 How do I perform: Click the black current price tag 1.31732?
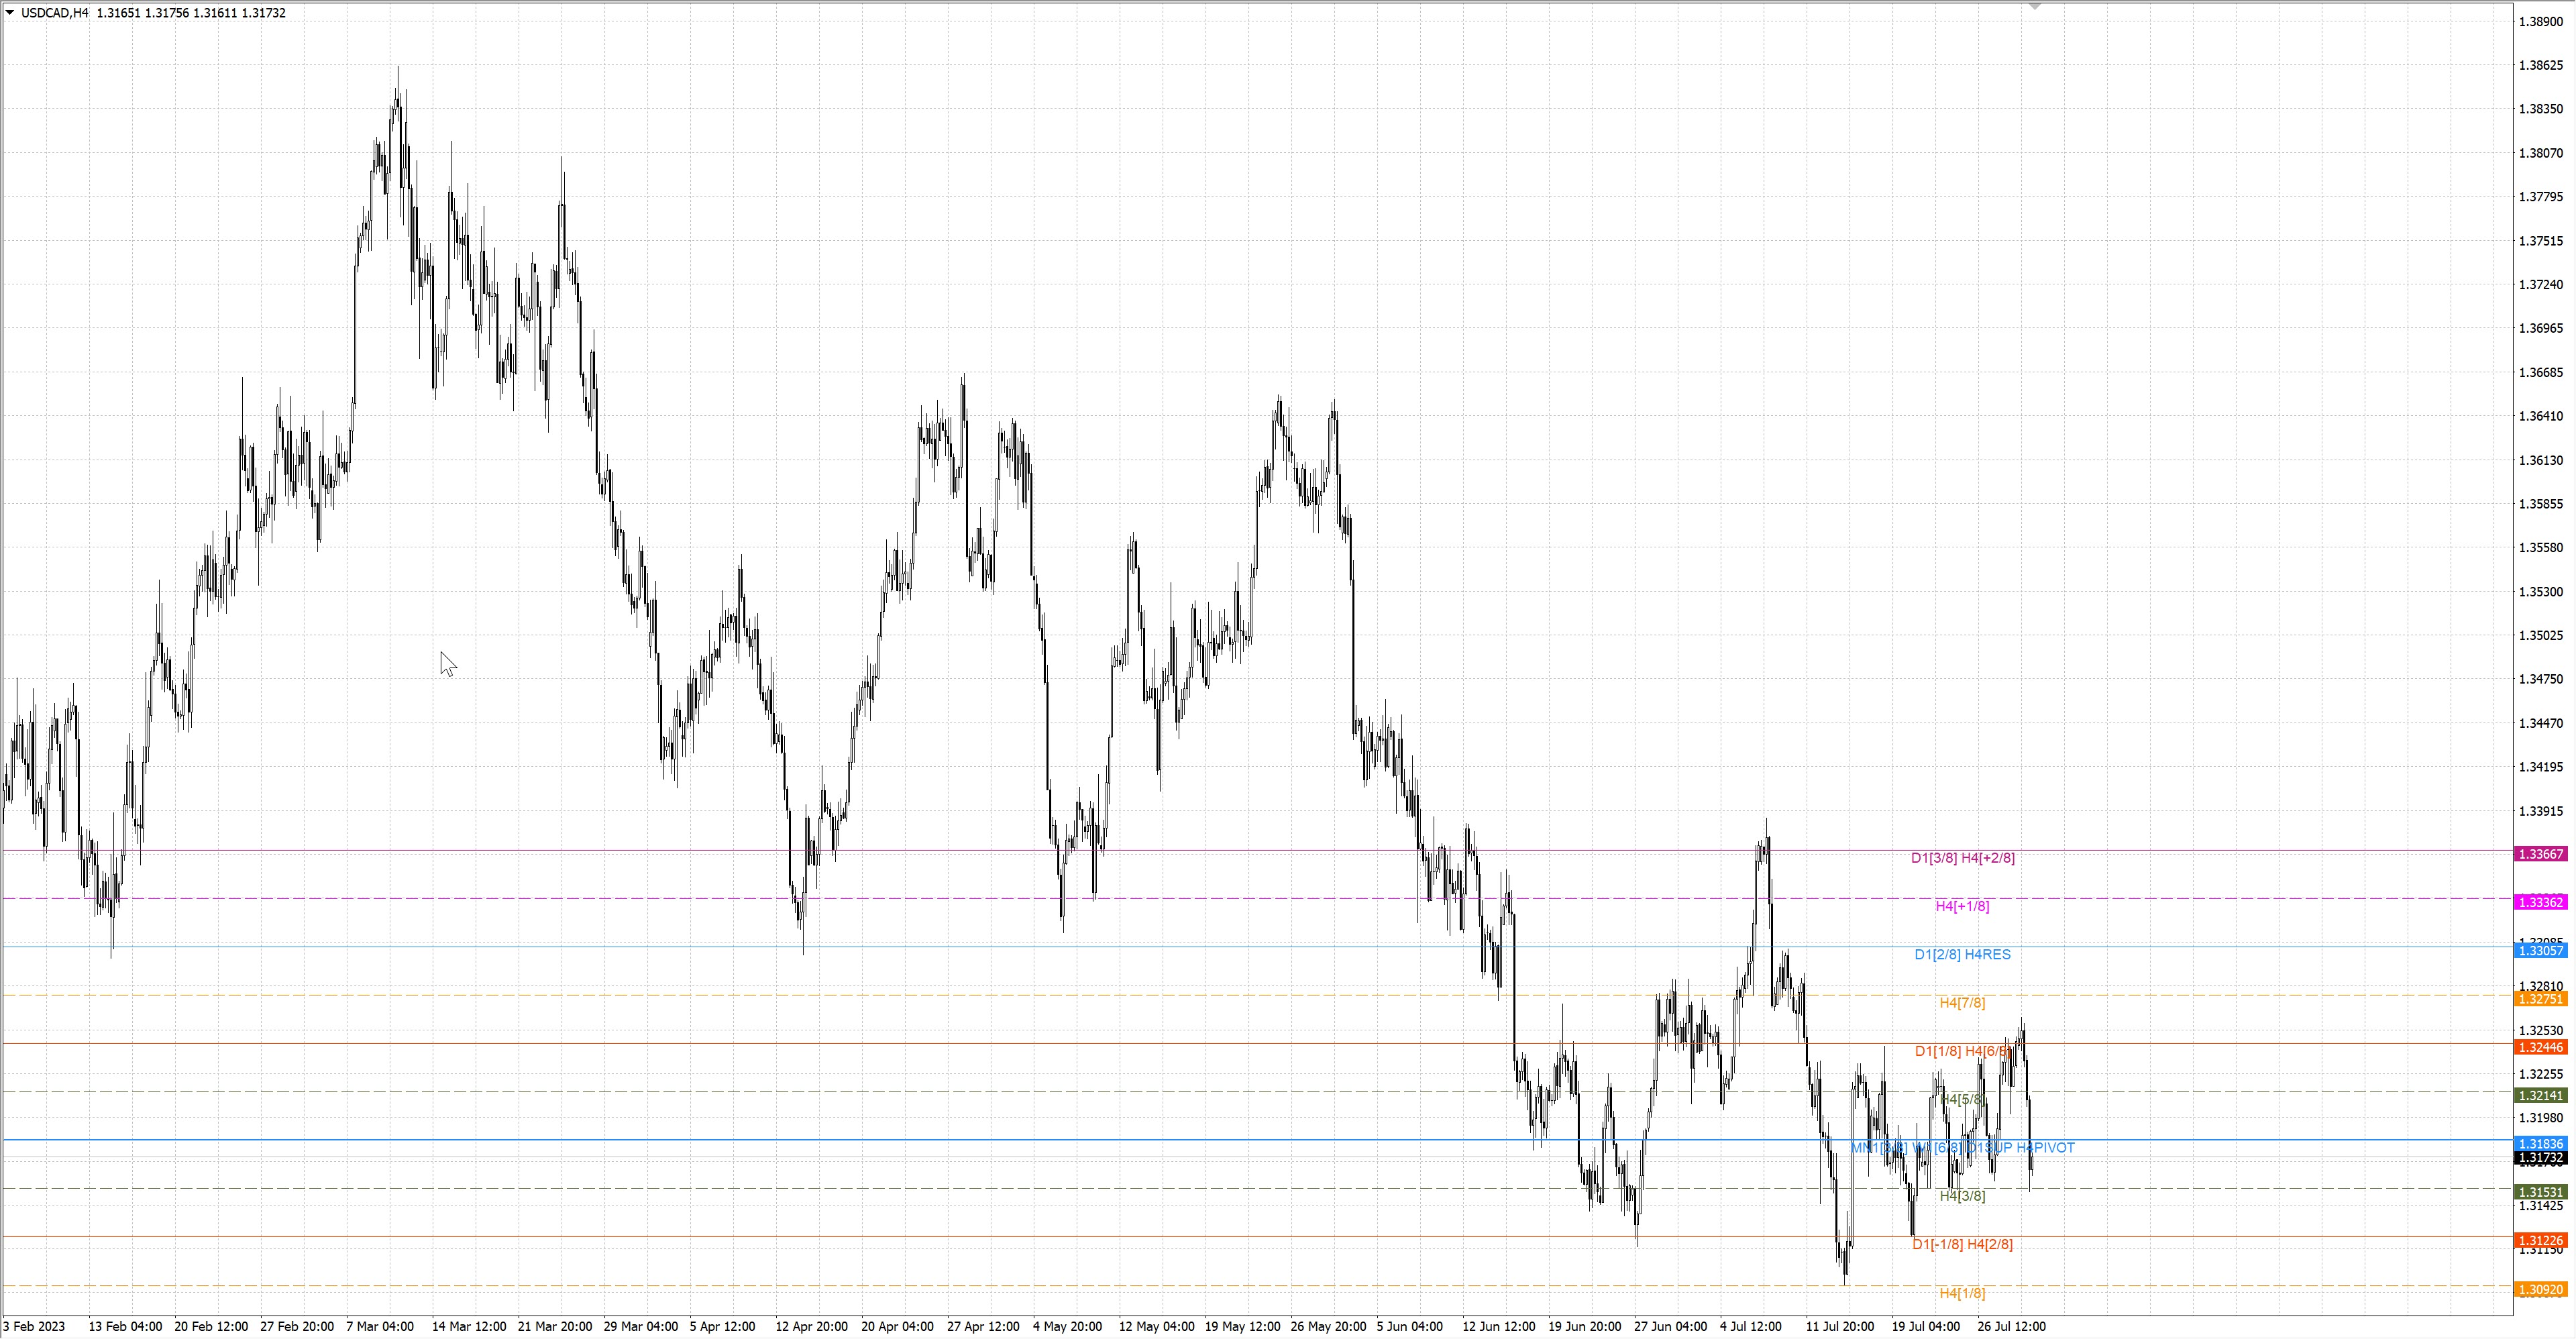pyautogui.click(x=2540, y=1158)
